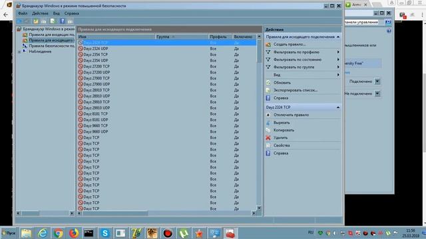Click the Свойства properties icon

coord(268,145)
